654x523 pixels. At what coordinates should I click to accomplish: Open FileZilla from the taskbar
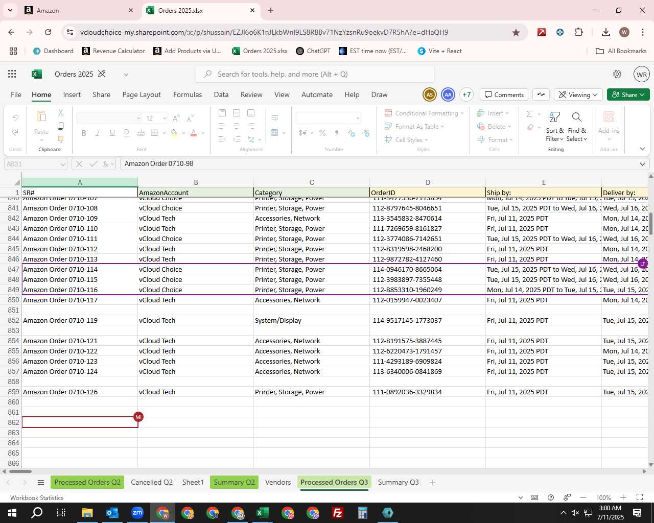click(337, 513)
